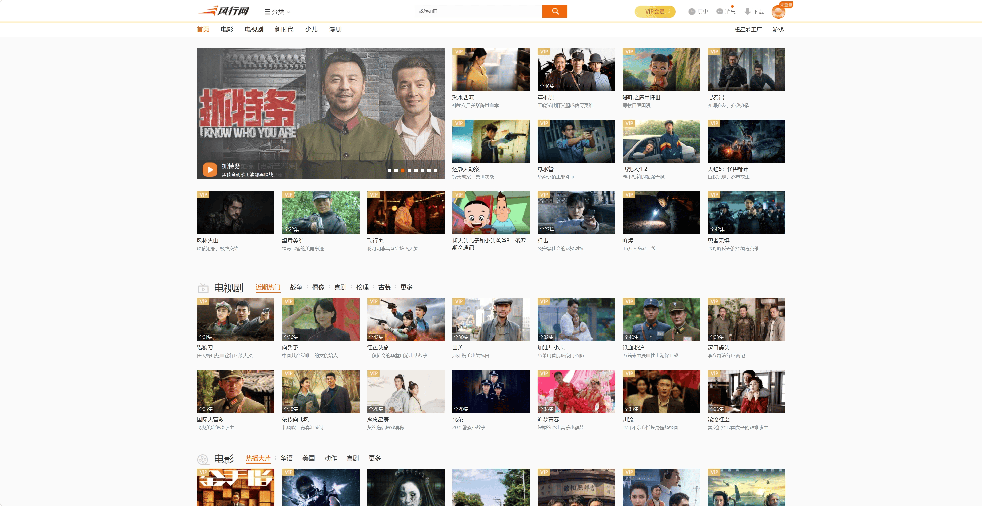Open the 哪吒之魔童降世 thumbnail
This screenshot has width=982, height=506.
click(661, 69)
